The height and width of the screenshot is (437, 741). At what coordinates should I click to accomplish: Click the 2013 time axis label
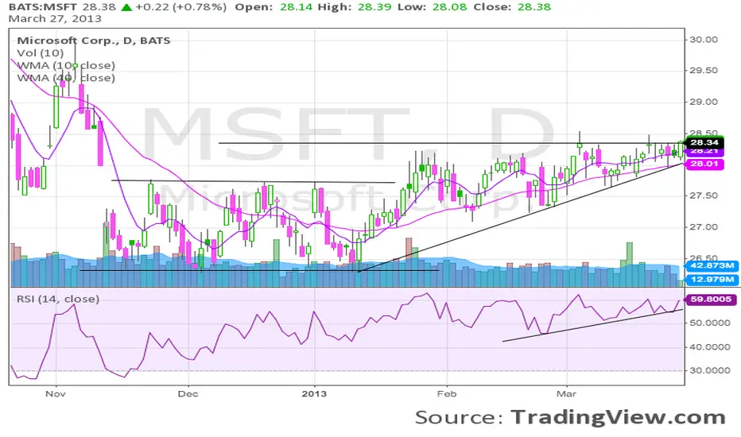click(x=314, y=393)
